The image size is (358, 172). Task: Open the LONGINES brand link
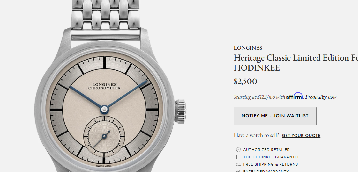(248, 48)
